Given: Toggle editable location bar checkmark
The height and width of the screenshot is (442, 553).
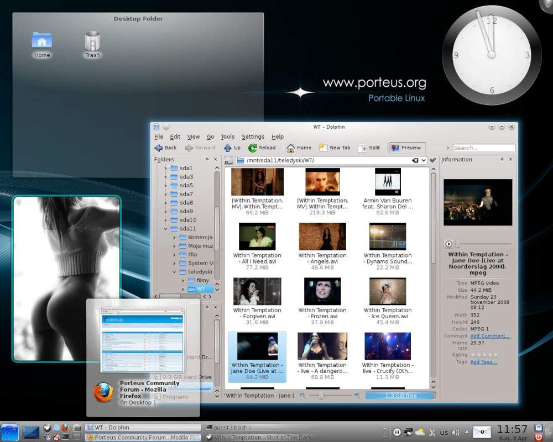Looking at the screenshot, I should coord(432,160).
